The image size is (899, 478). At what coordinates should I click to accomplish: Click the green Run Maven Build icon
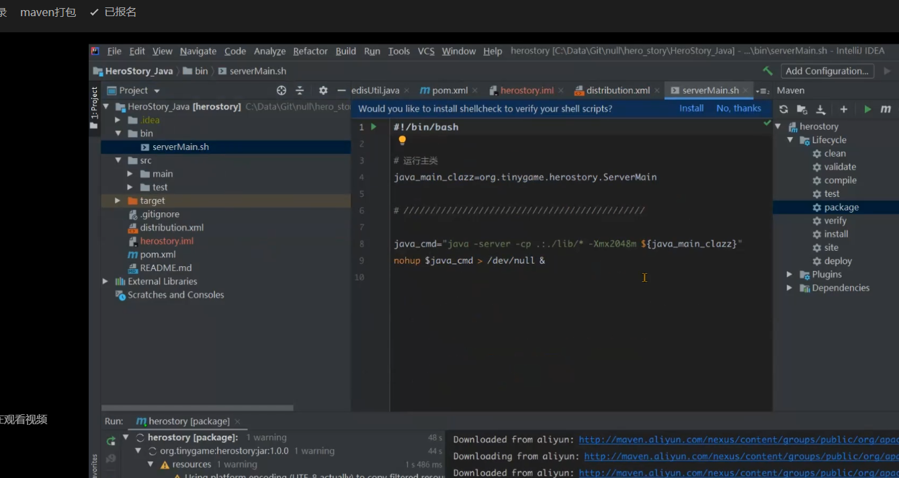[867, 109]
